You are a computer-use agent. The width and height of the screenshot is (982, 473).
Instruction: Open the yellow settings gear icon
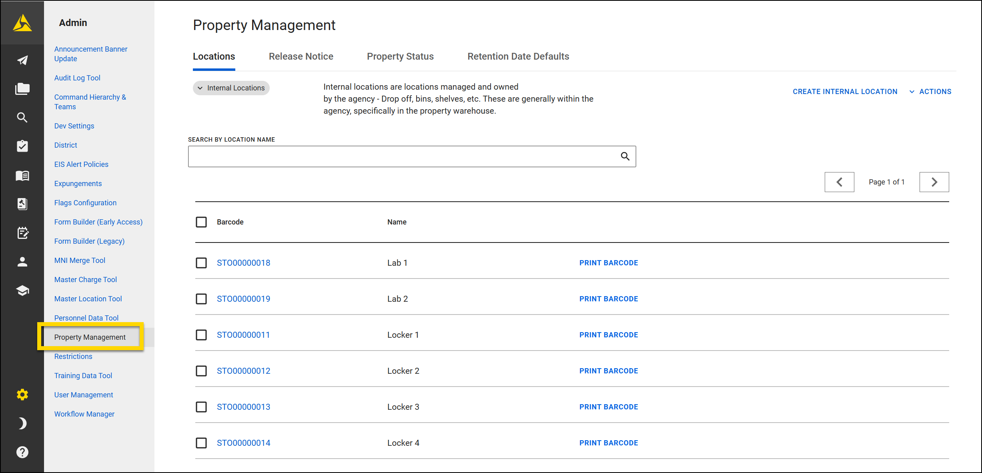coord(22,394)
